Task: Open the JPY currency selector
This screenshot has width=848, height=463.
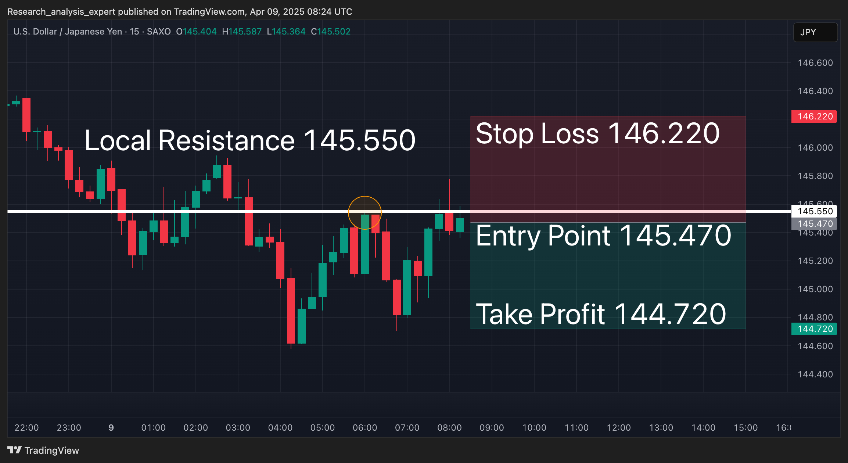Action: coord(815,32)
